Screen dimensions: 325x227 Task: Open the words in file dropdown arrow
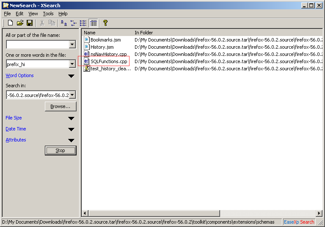click(72, 64)
